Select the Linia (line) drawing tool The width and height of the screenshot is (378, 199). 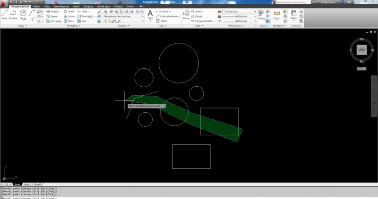click(4, 15)
